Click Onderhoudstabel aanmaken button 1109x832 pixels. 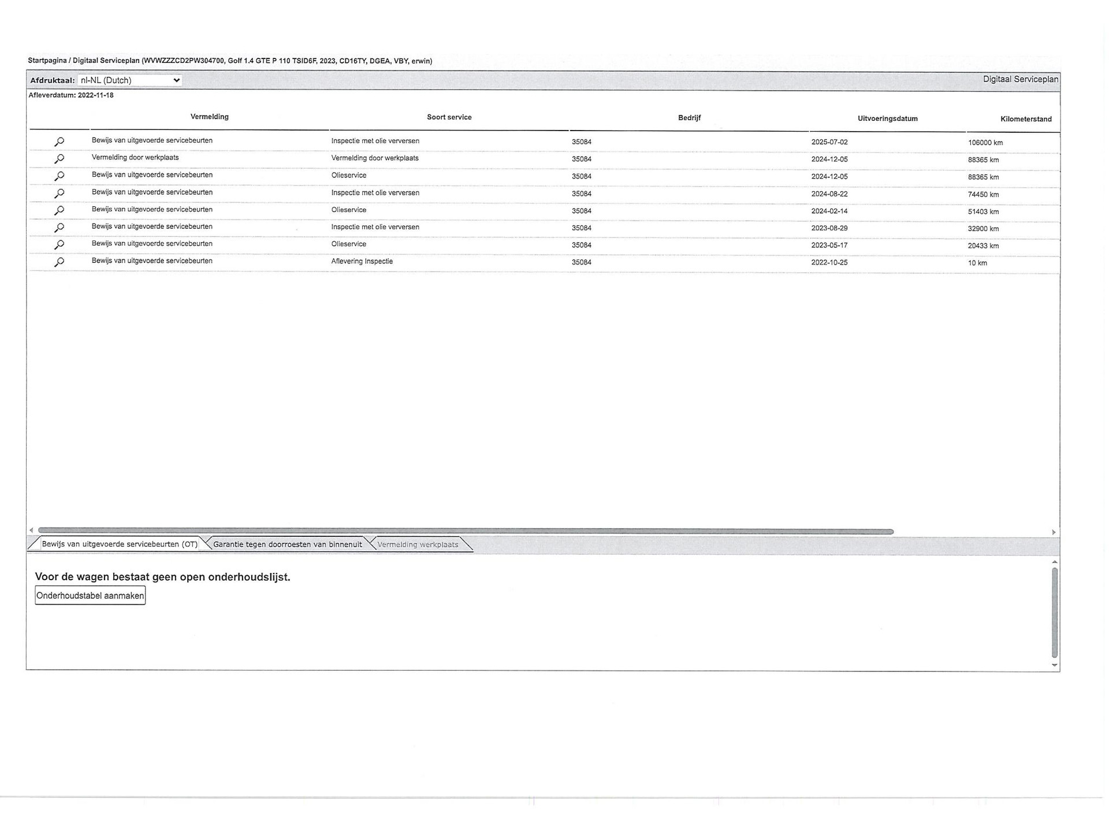[90, 596]
